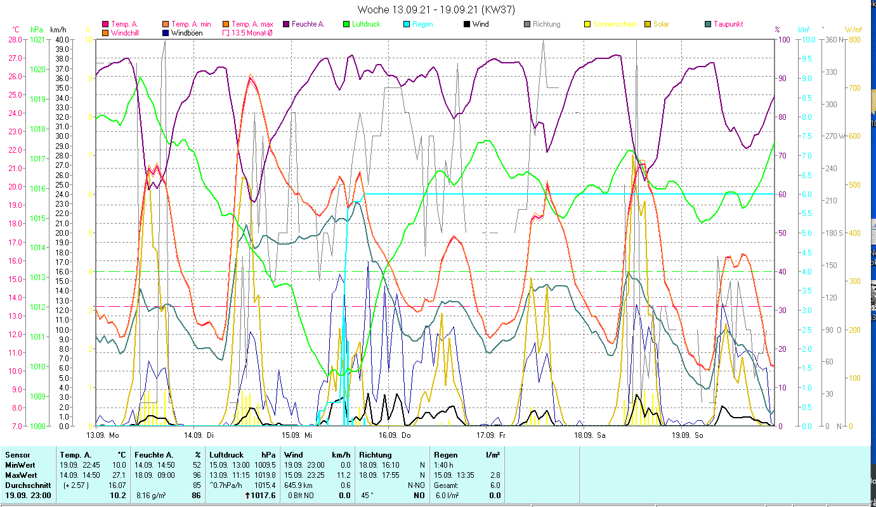Select the Solar label in the legend
This screenshot has width=876, height=507.
[x=661, y=25]
